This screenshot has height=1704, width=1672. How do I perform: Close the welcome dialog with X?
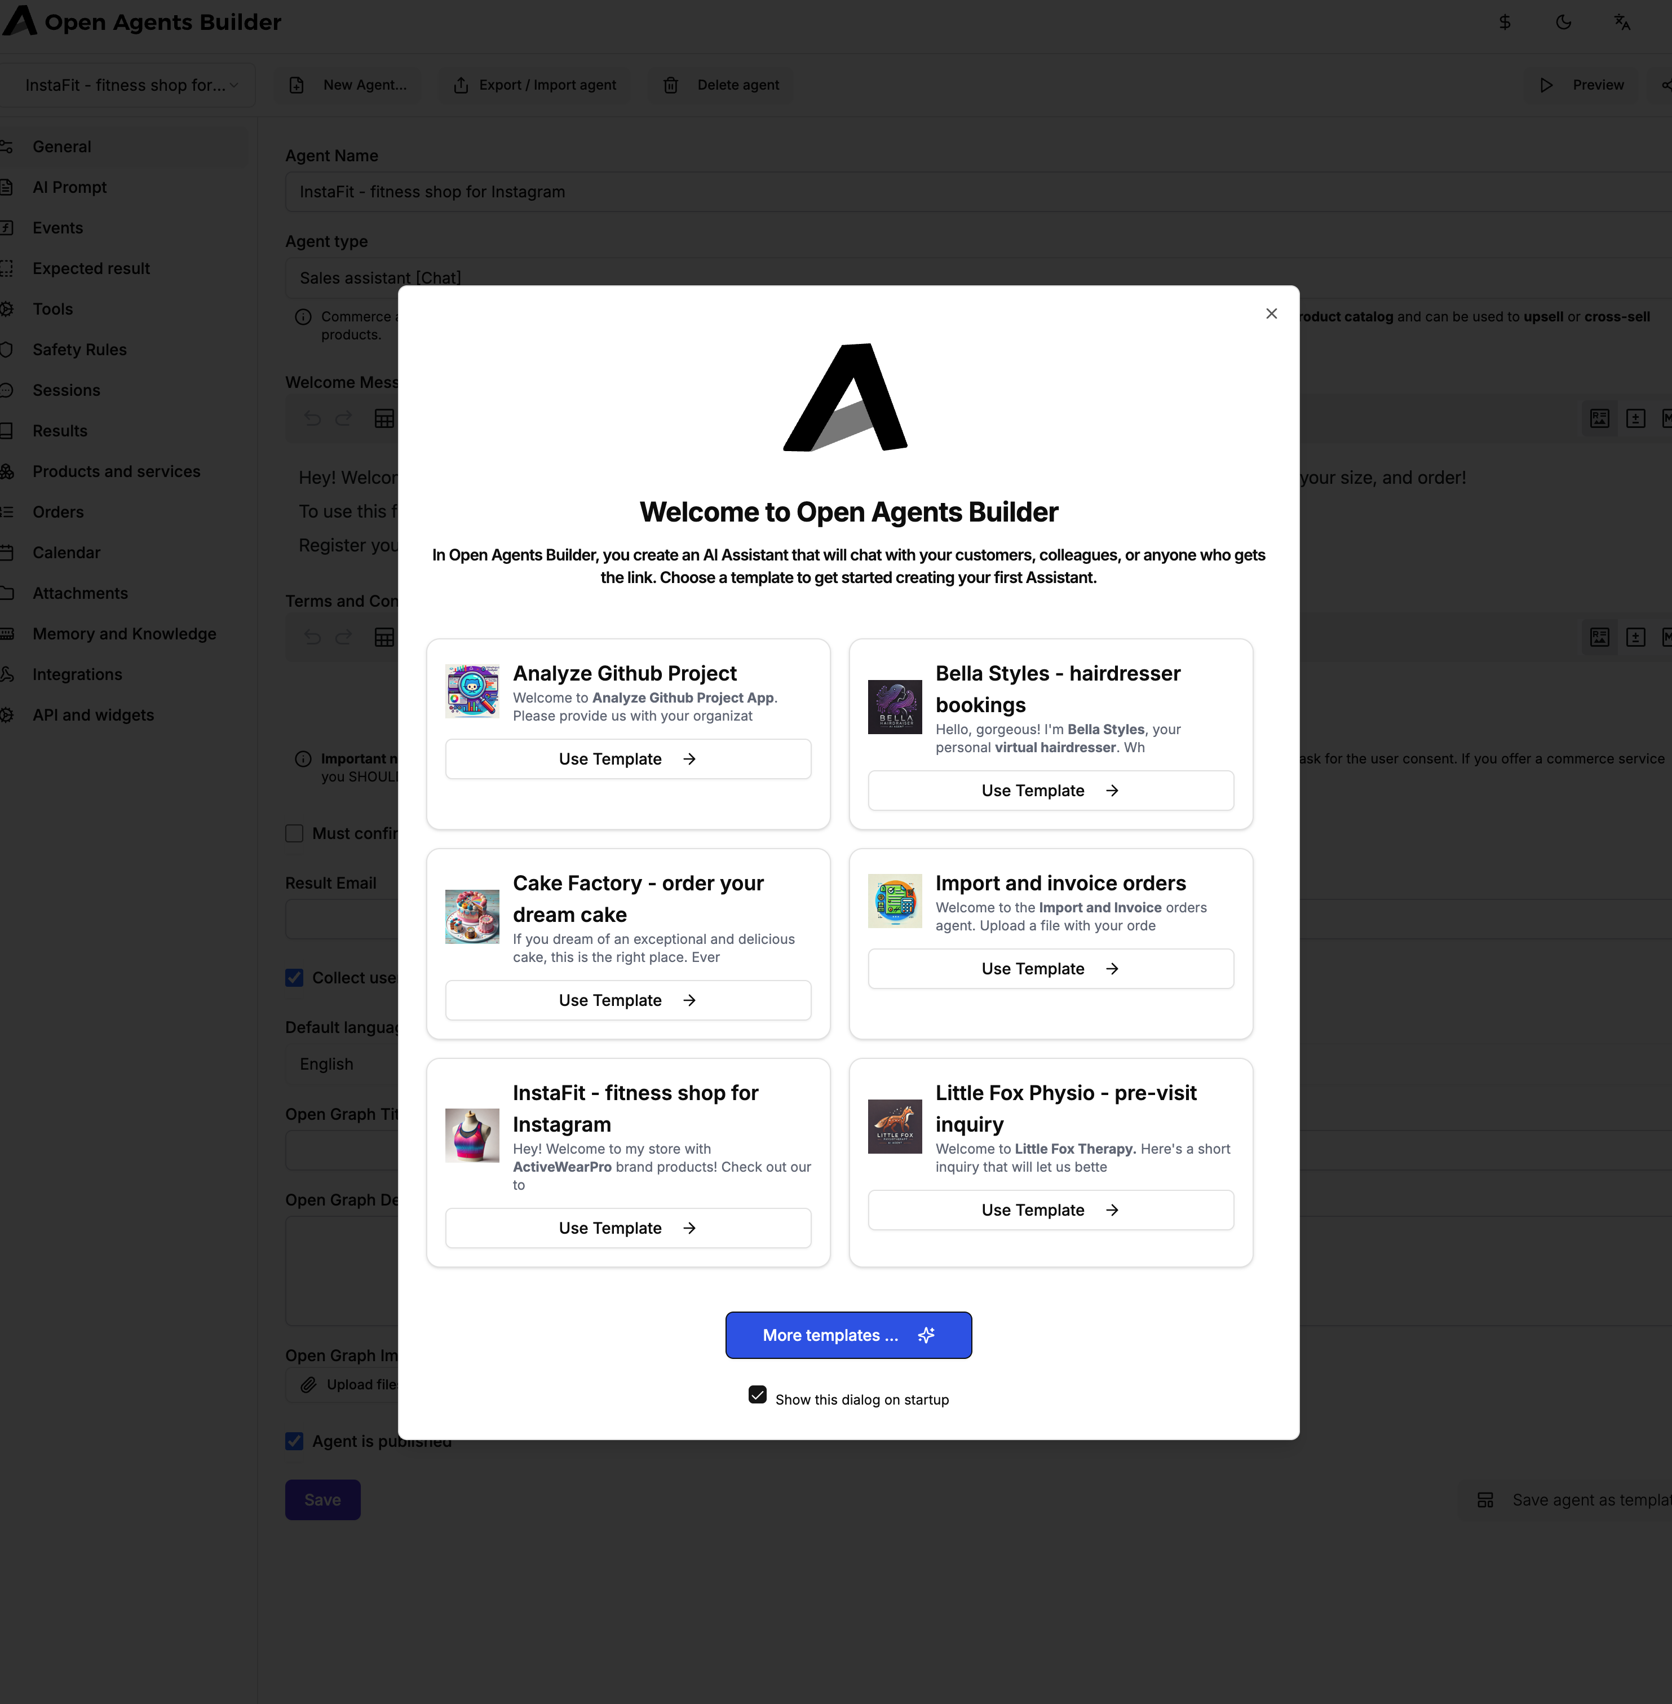pos(1272,314)
